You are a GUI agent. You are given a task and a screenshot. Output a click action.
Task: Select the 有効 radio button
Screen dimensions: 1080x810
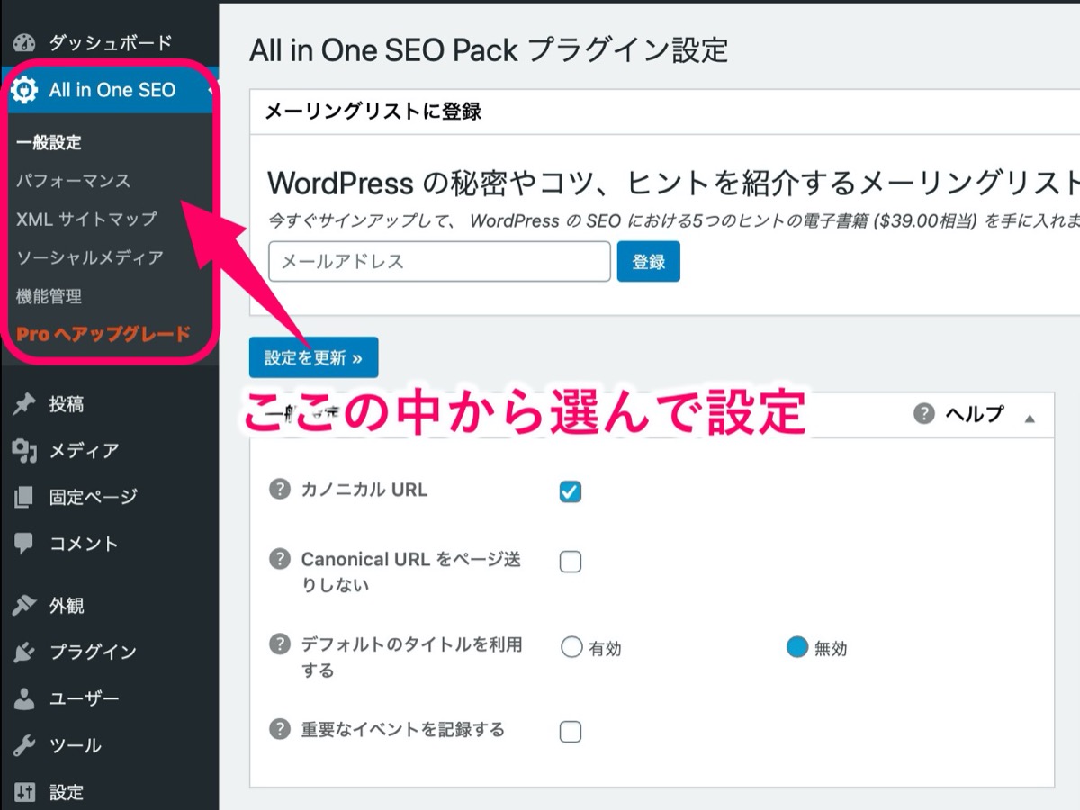click(x=571, y=647)
